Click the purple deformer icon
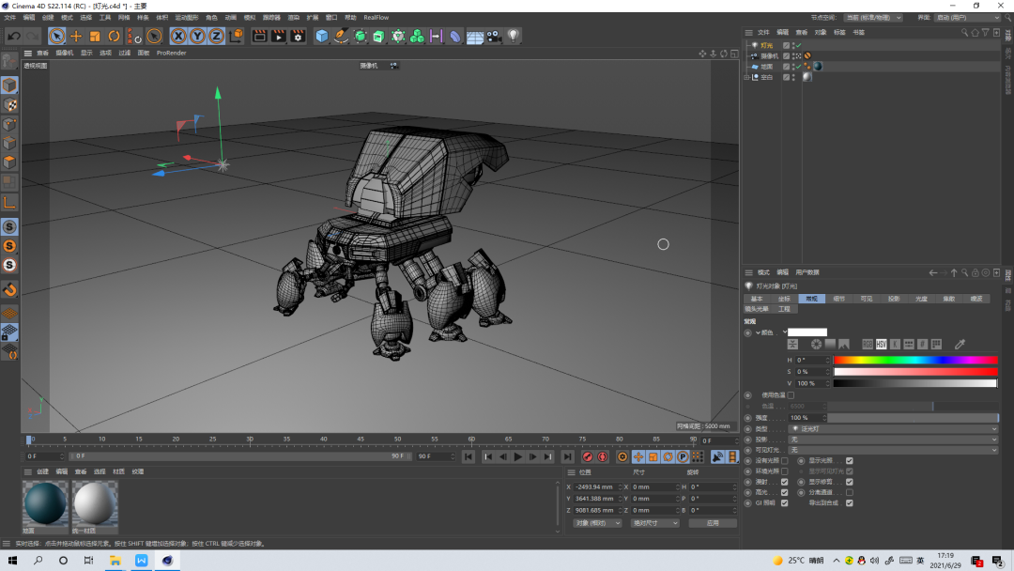Viewport: 1014px width, 571px height. click(455, 37)
